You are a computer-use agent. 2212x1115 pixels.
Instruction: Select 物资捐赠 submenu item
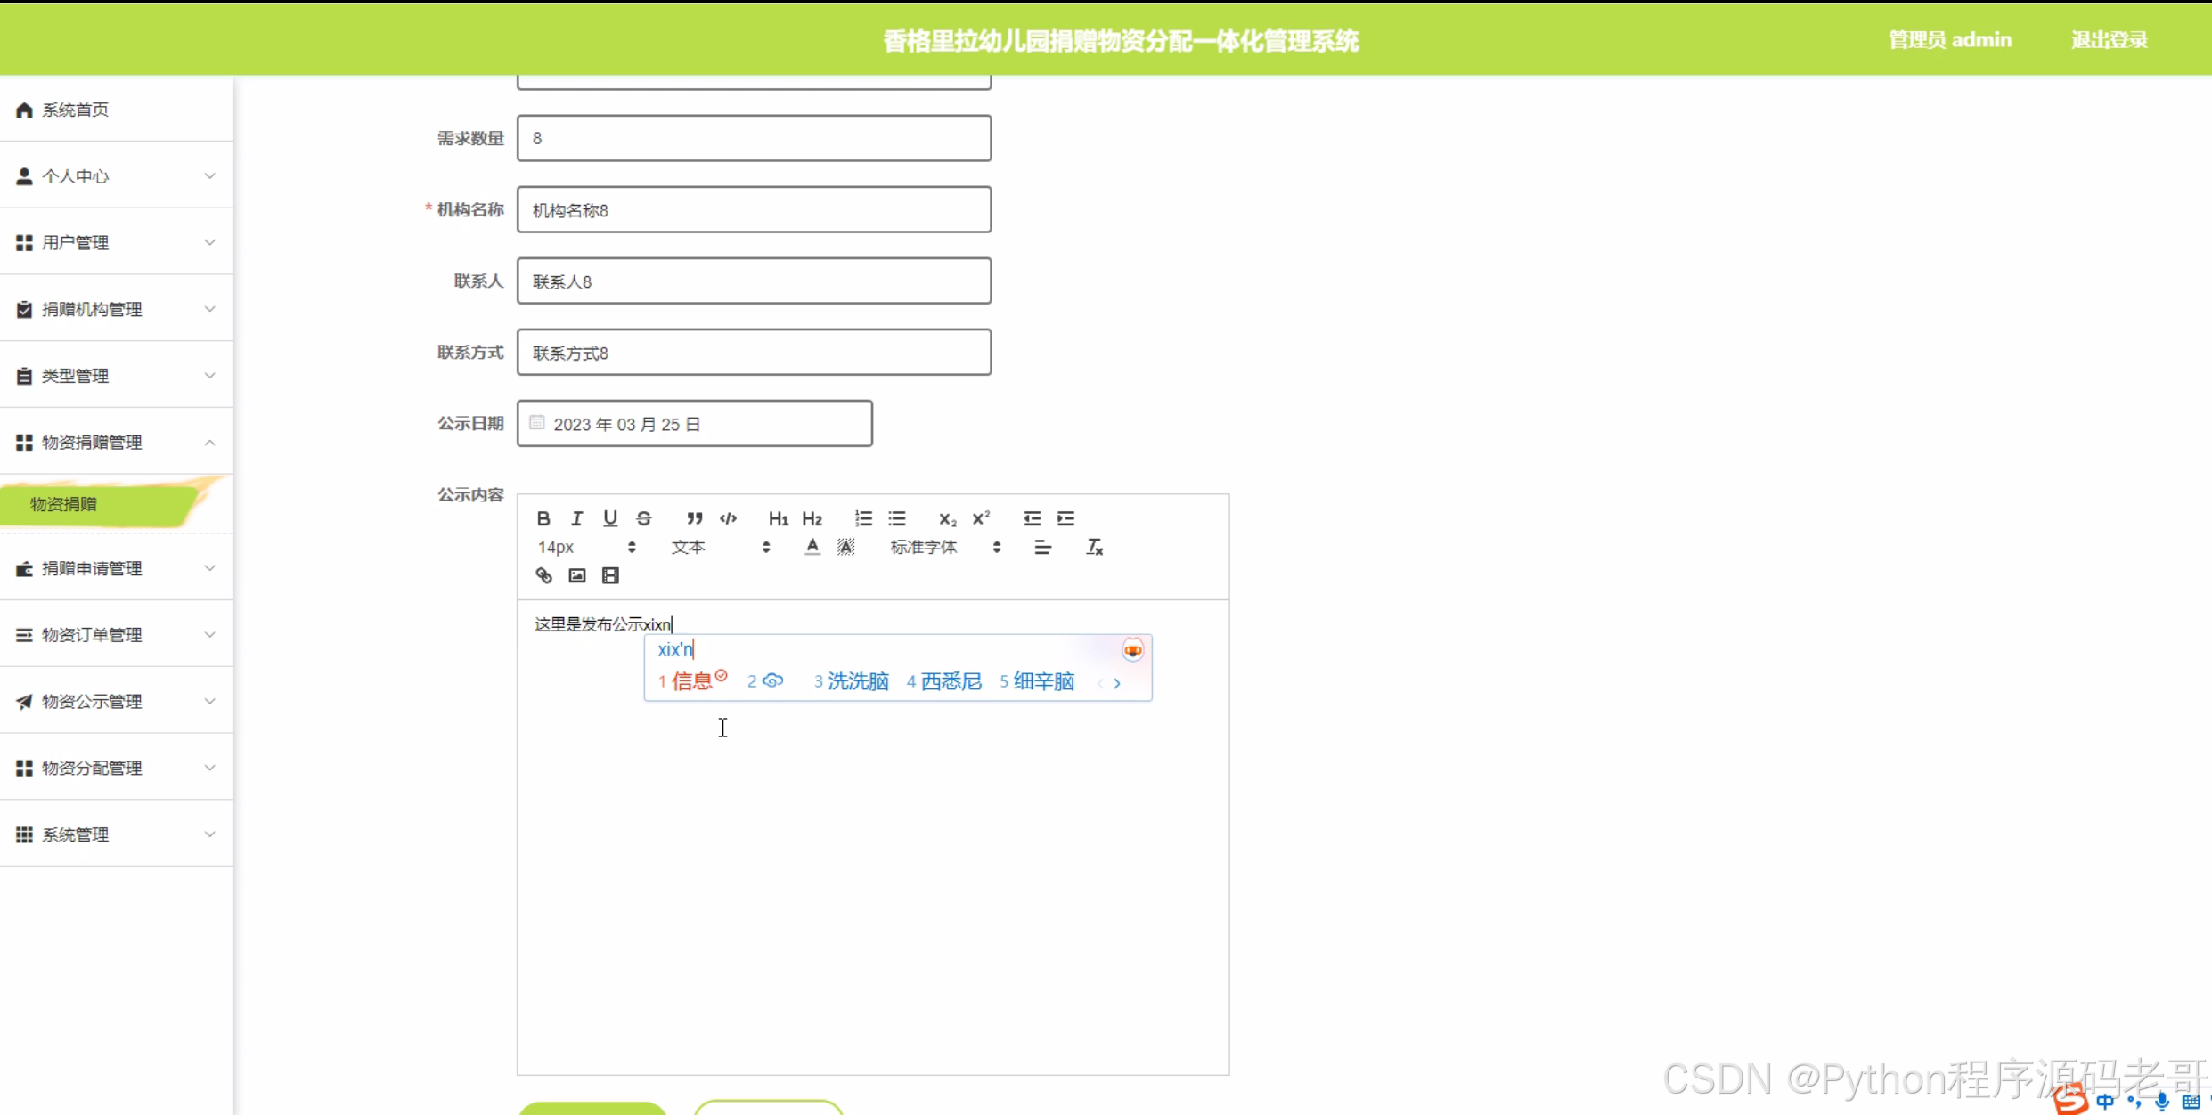click(x=64, y=504)
